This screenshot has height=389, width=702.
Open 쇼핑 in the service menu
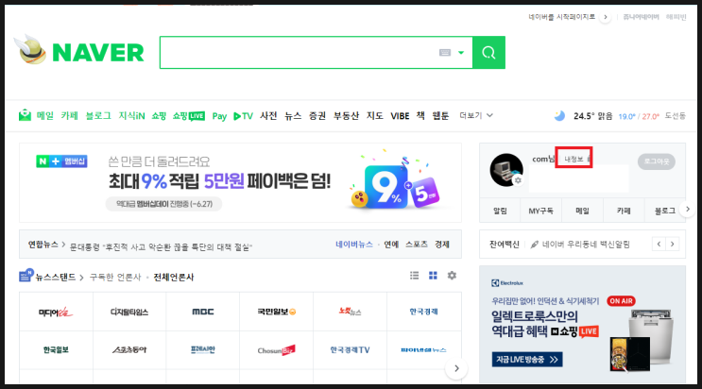159,116
